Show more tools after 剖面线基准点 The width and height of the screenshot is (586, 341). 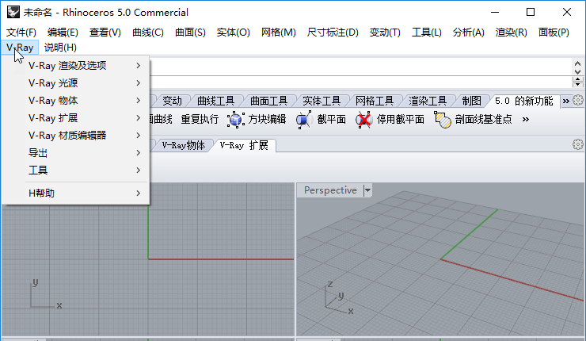pyautogui.click(x=526, y=120)
